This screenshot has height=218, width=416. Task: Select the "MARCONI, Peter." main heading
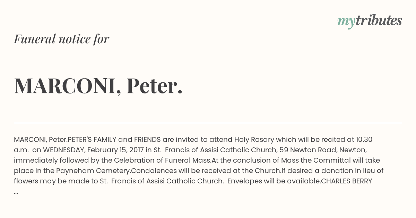(x=98, y=85)
